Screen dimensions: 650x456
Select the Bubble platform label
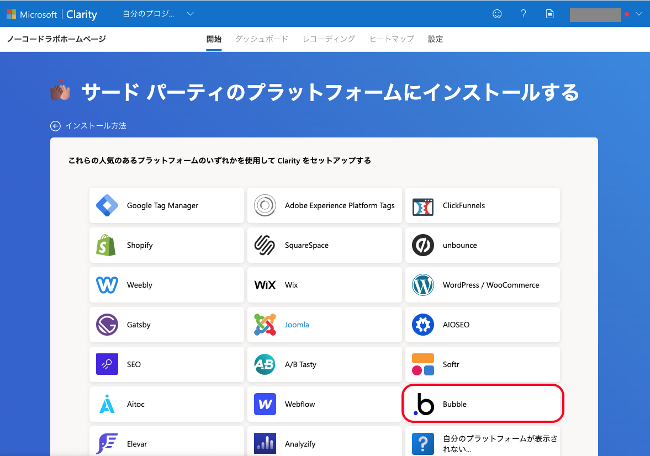click(455, 404)
